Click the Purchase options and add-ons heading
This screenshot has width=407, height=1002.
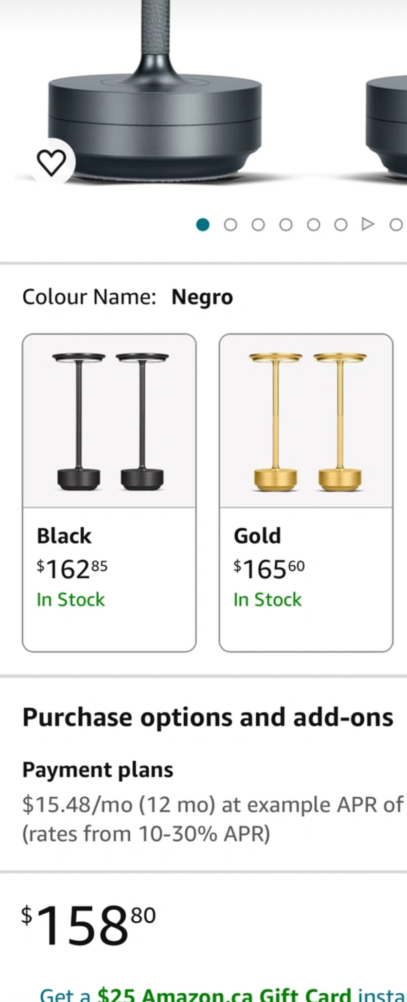pyautogui.click(x=208, y=717)
